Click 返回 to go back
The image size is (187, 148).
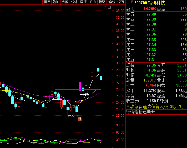click(120, 2)
